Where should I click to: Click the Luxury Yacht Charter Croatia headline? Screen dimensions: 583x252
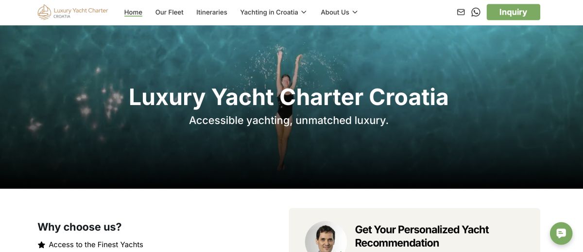tap(289, 97)
